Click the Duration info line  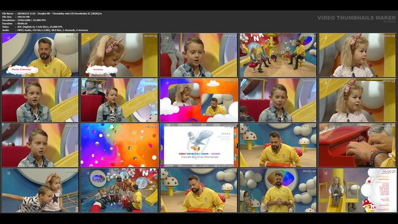tap(15, 23)
